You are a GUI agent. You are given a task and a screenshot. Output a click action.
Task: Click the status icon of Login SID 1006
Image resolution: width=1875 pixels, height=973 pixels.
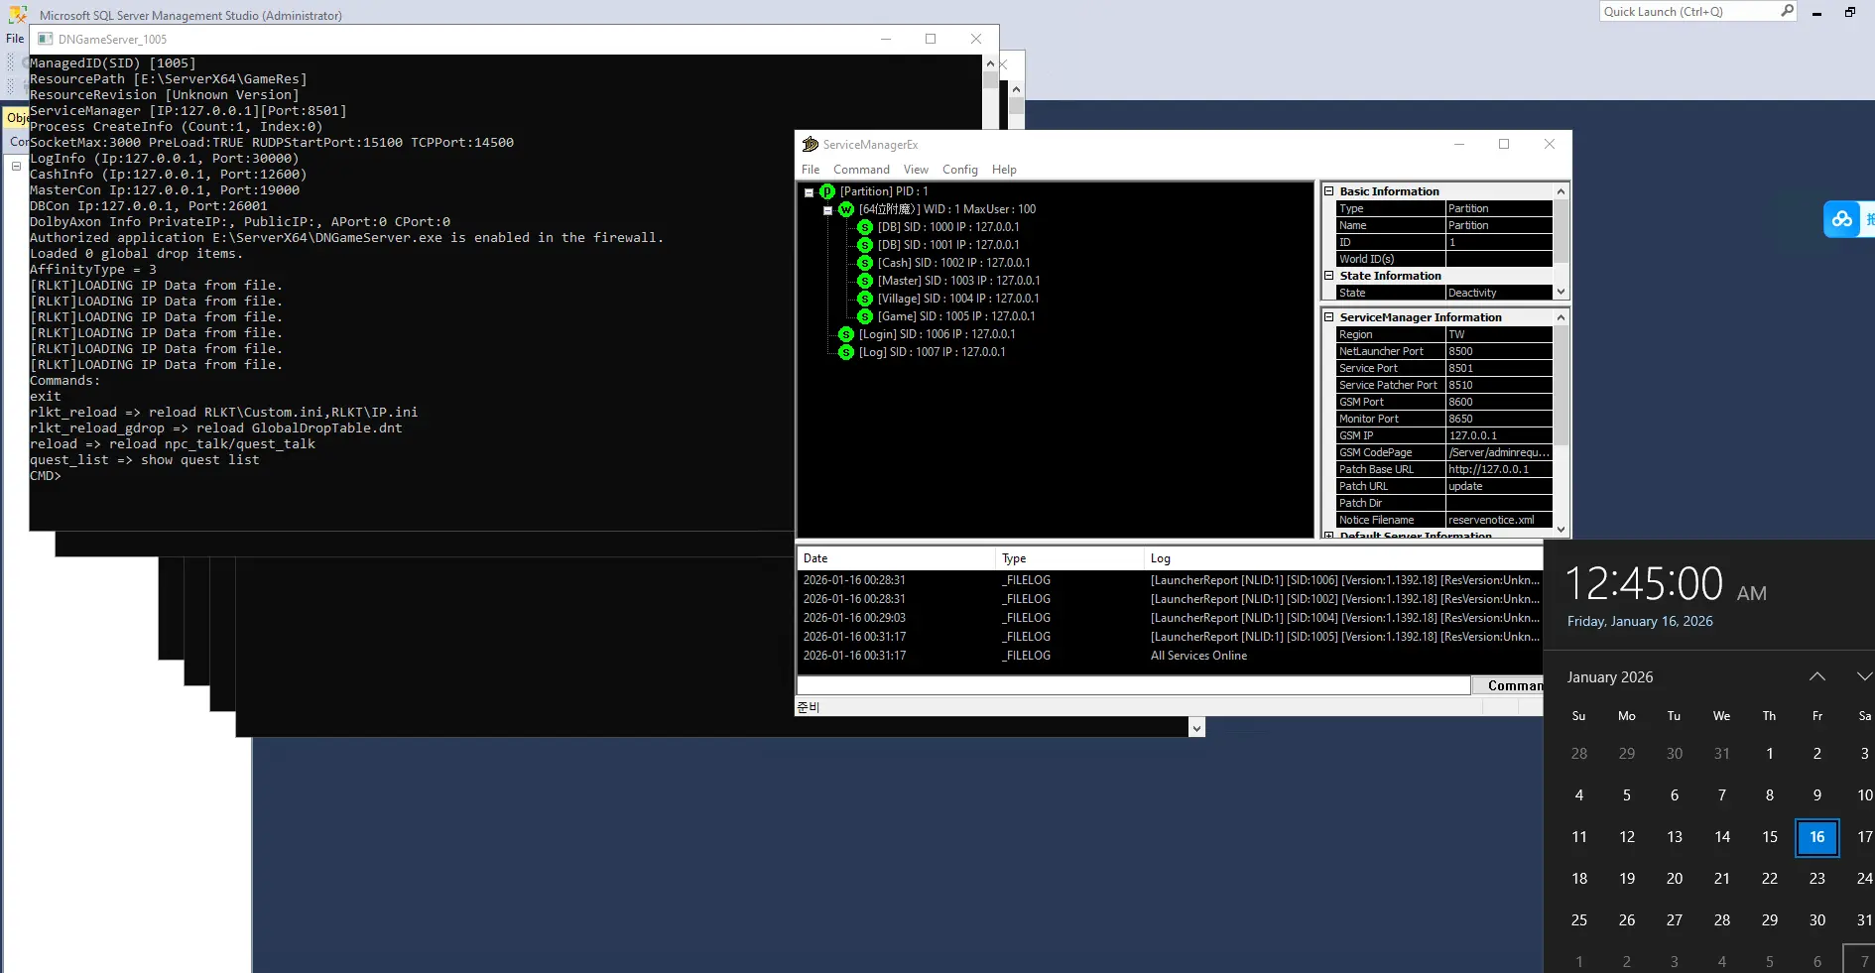(x=846, y=334)
